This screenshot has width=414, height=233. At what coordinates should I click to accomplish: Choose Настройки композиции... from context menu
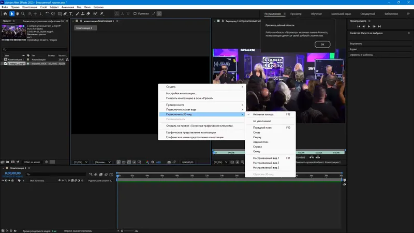181,93
